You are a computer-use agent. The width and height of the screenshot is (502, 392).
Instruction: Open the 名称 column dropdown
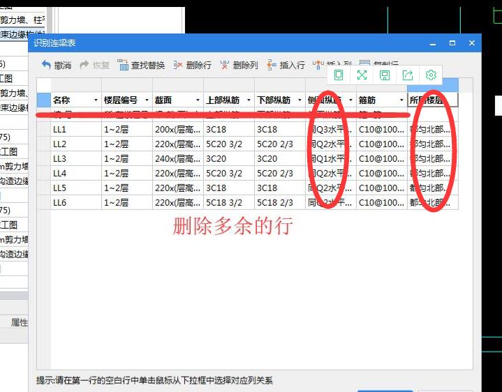(x=96, y=100)
